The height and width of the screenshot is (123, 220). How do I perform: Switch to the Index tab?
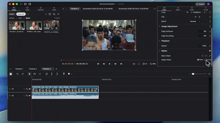pyautogui.click(x=27, y=9)
